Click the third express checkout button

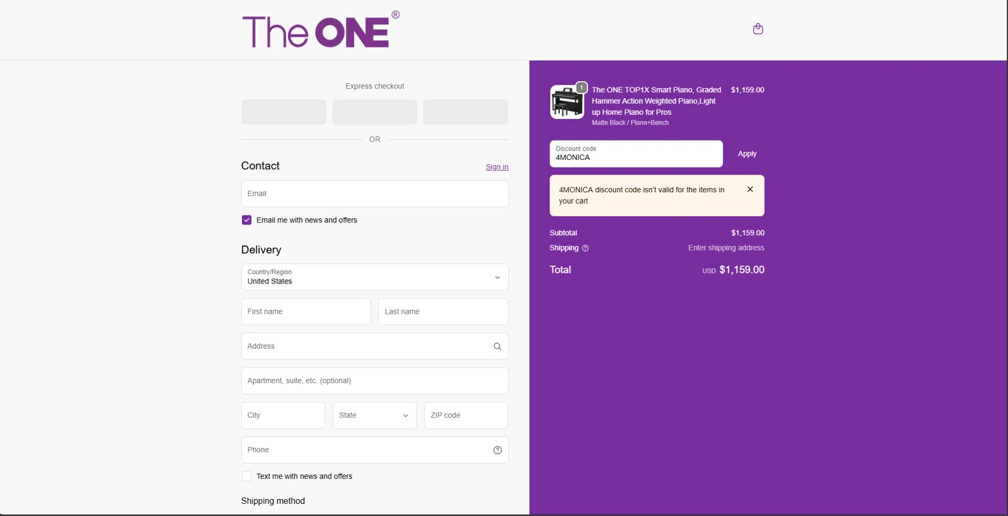coord(466,112)
